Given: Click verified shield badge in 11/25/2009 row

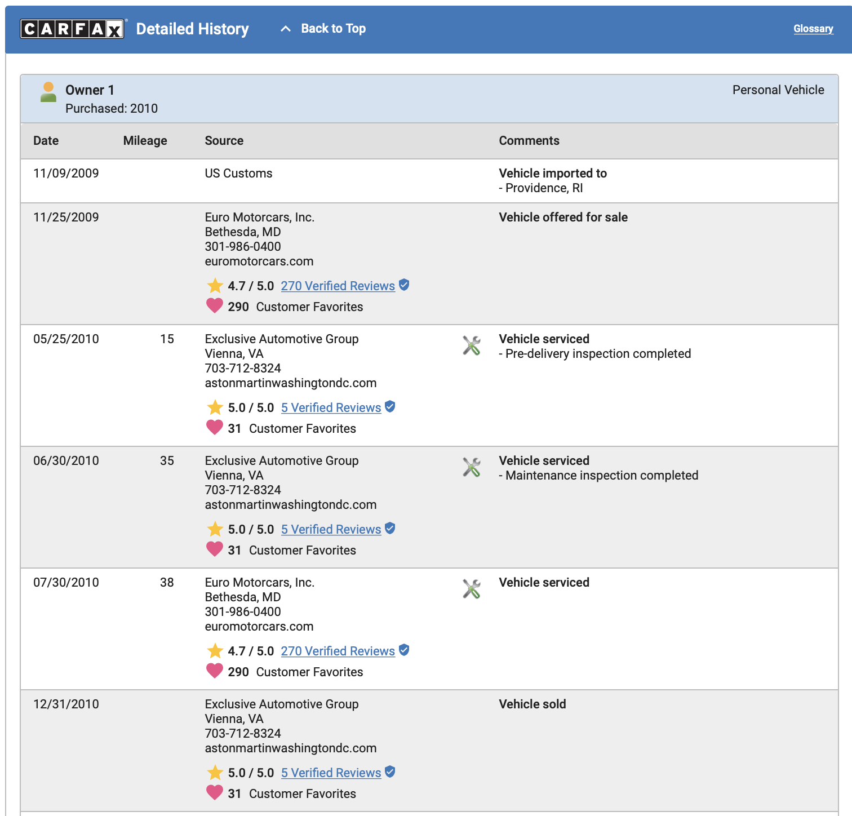Looking at the screenshot, I should pyautogui.click(x=404, y=285).
